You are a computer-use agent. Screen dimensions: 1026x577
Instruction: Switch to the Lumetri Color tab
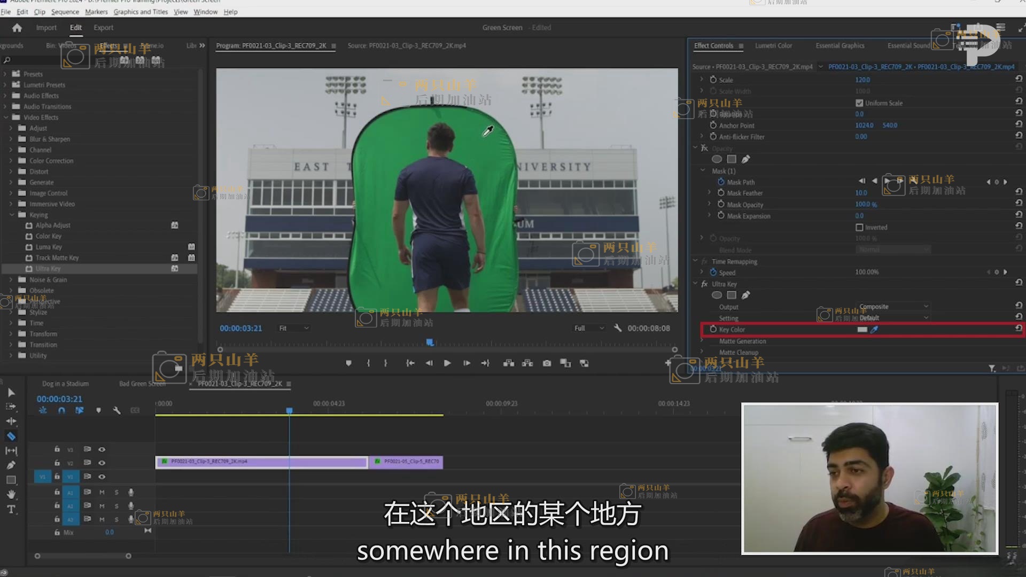(773, 46)
